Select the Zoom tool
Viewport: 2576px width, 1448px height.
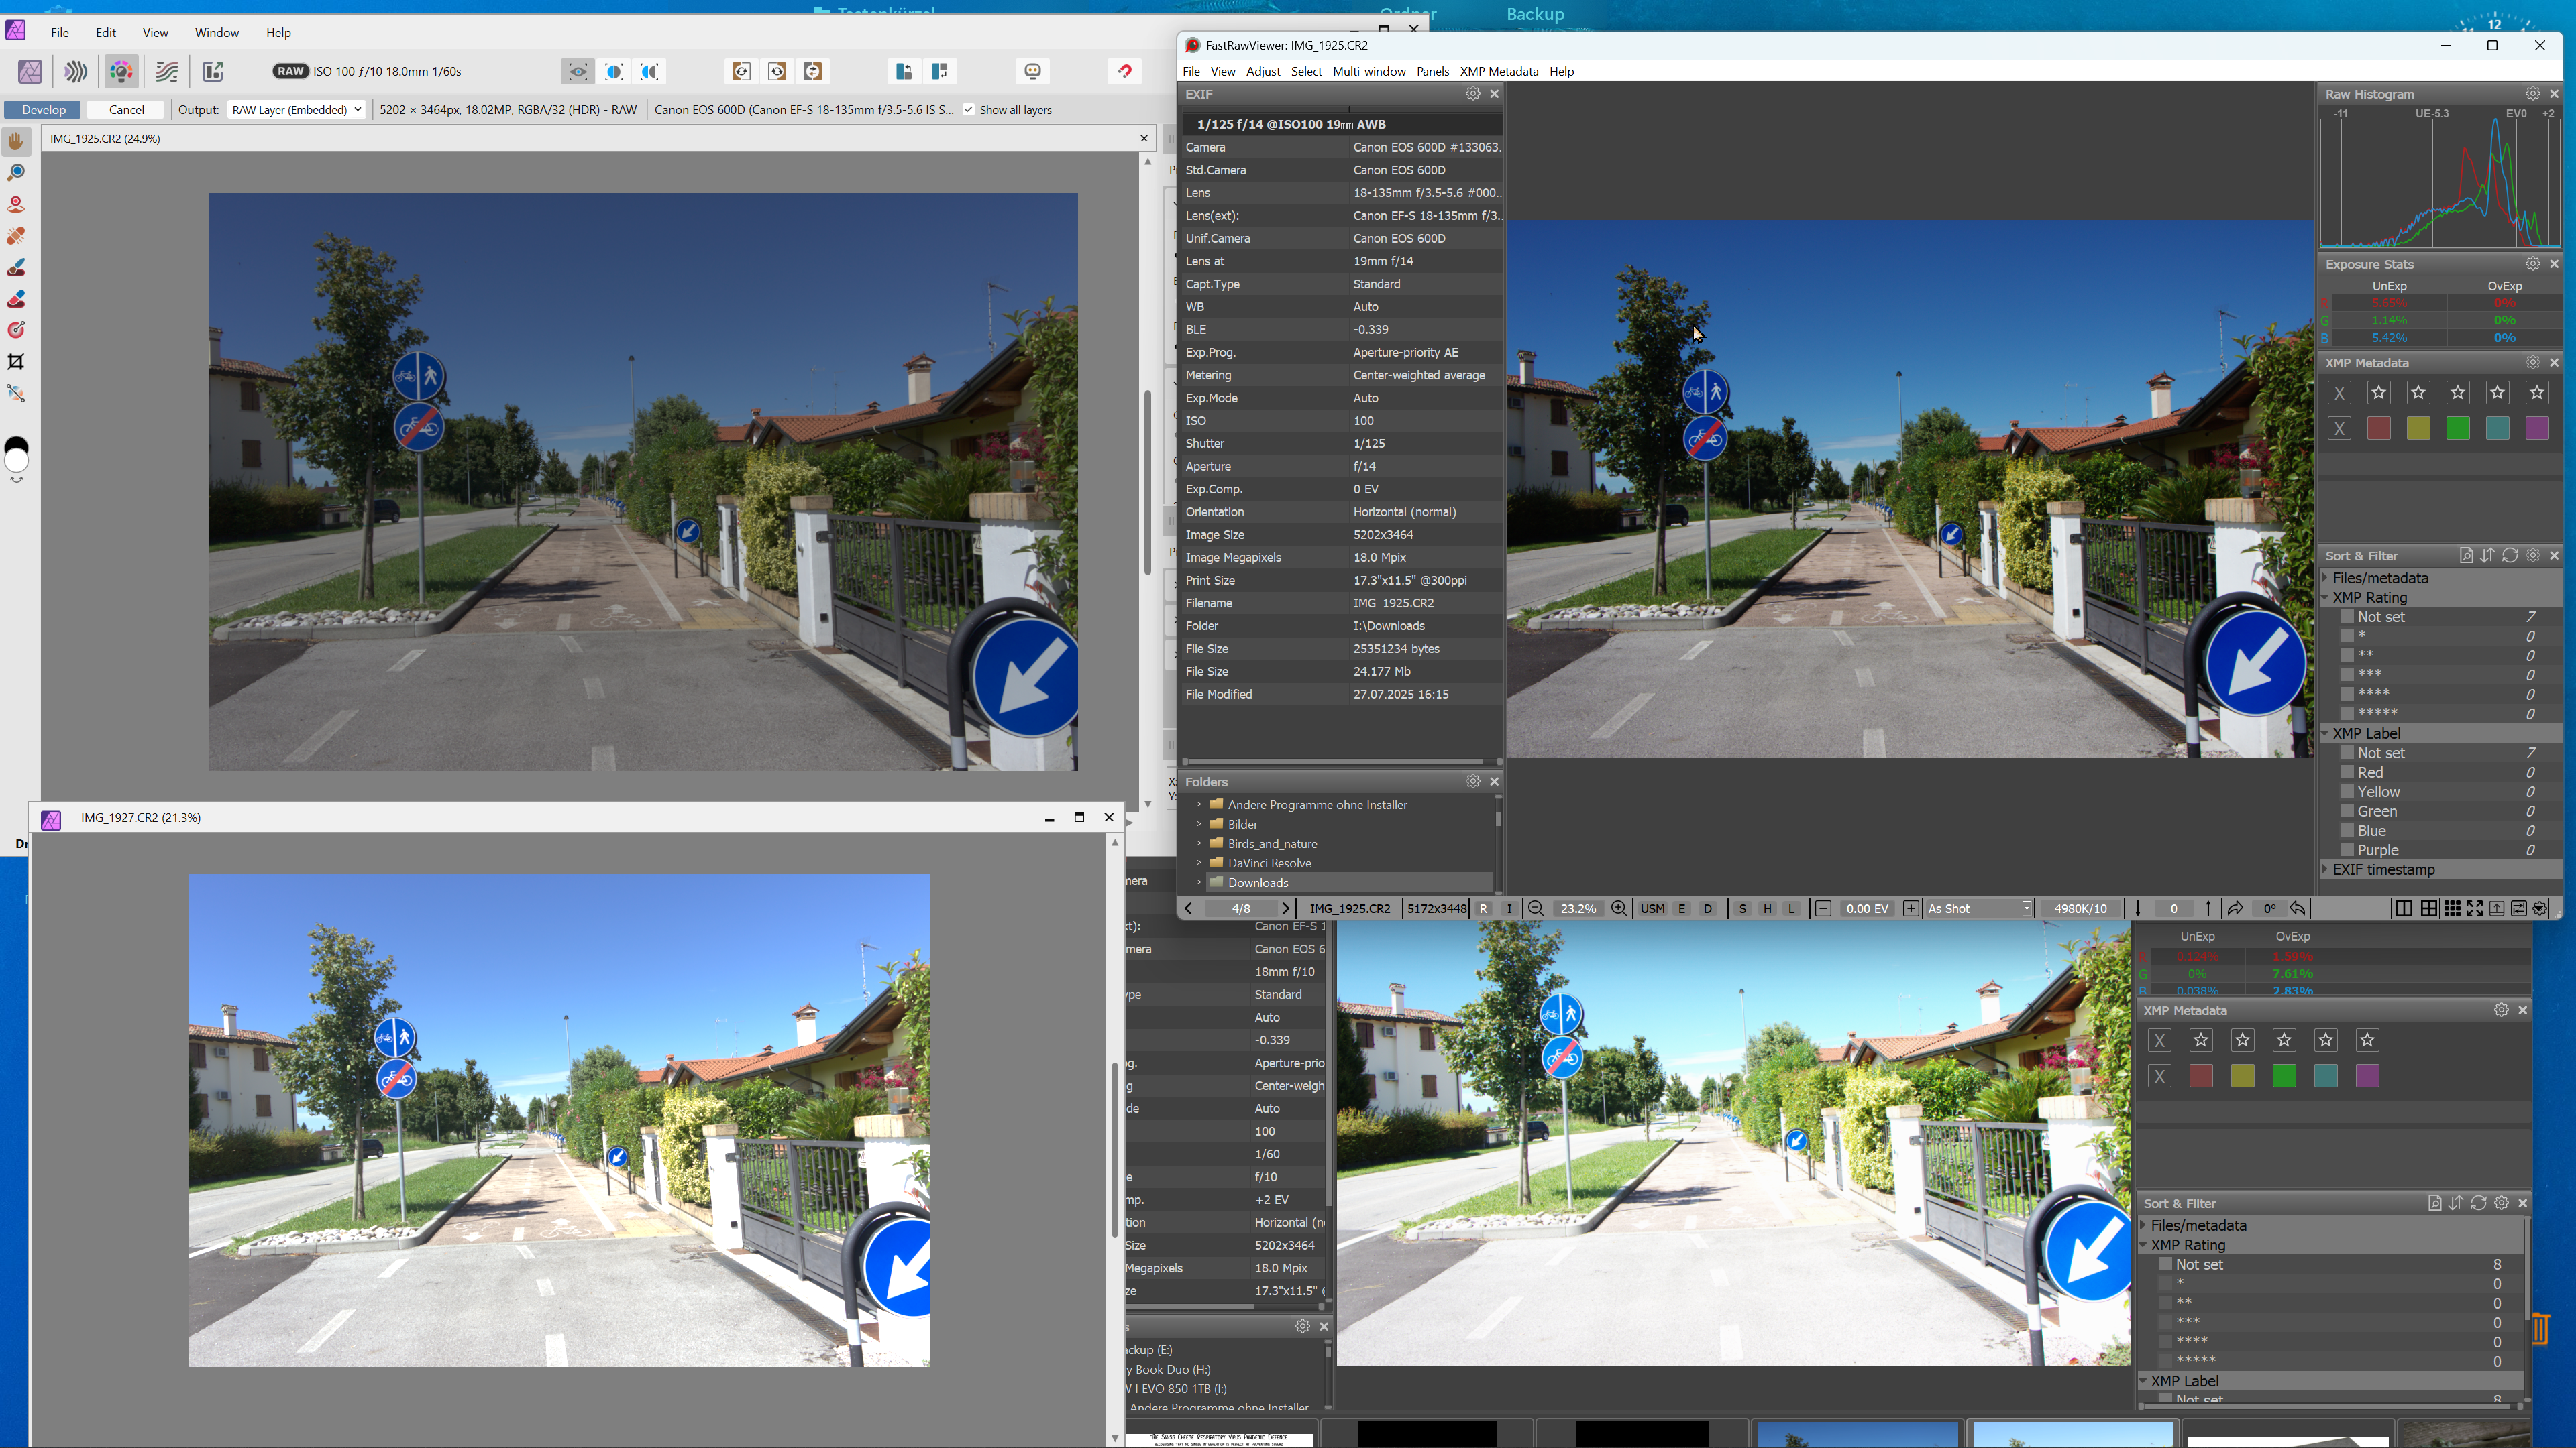pos(16,173)
